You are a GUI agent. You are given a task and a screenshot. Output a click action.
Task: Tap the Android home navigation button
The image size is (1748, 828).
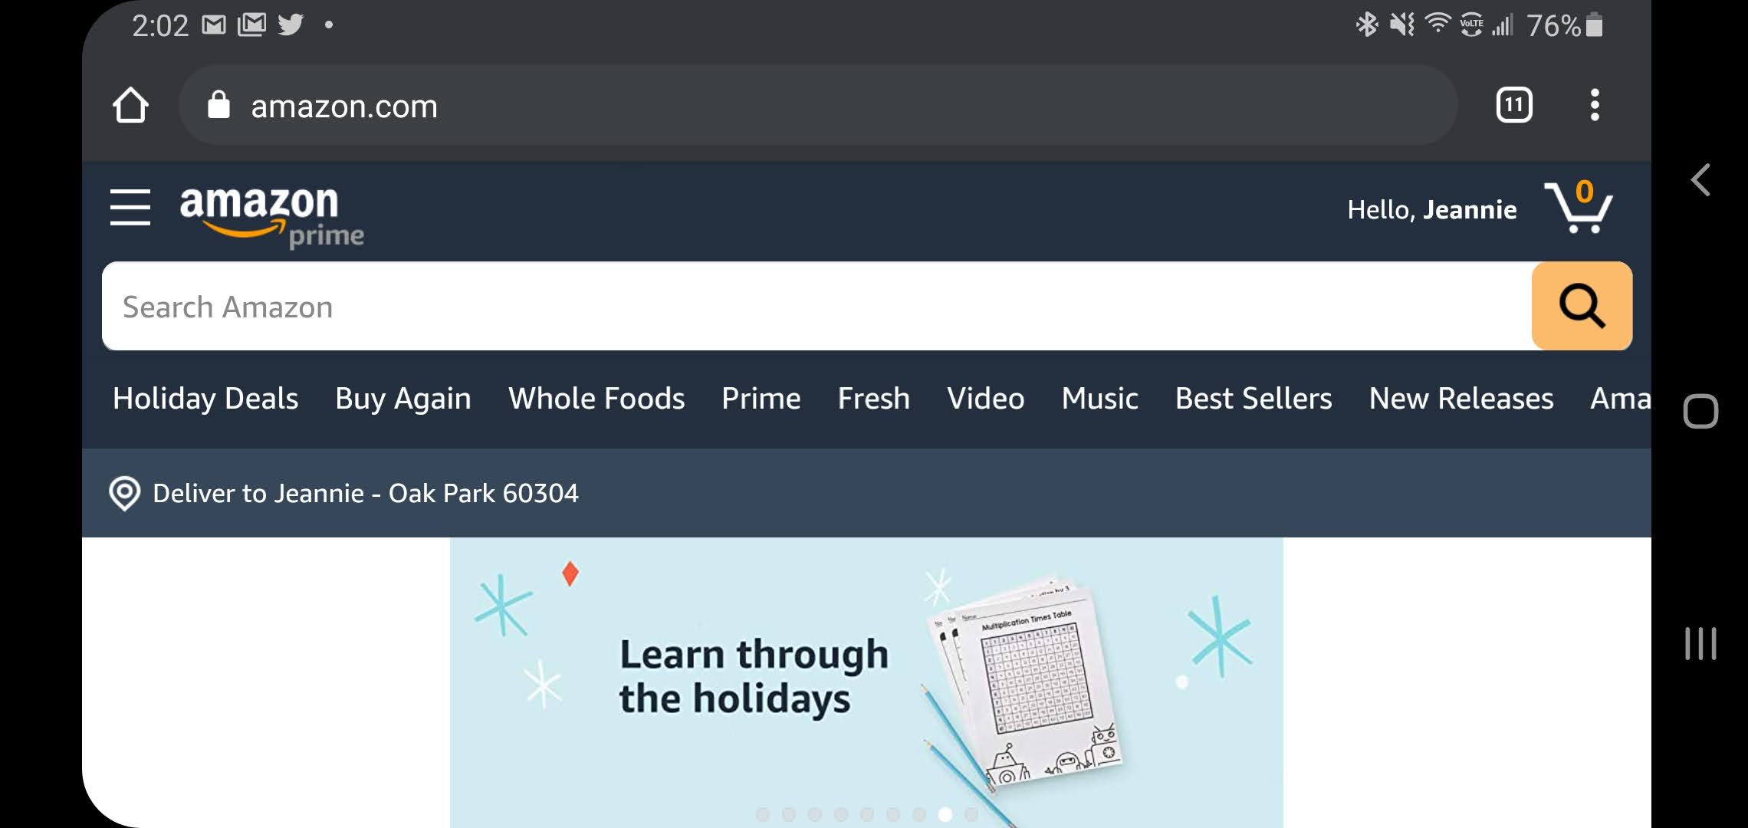click(1700, 412)
